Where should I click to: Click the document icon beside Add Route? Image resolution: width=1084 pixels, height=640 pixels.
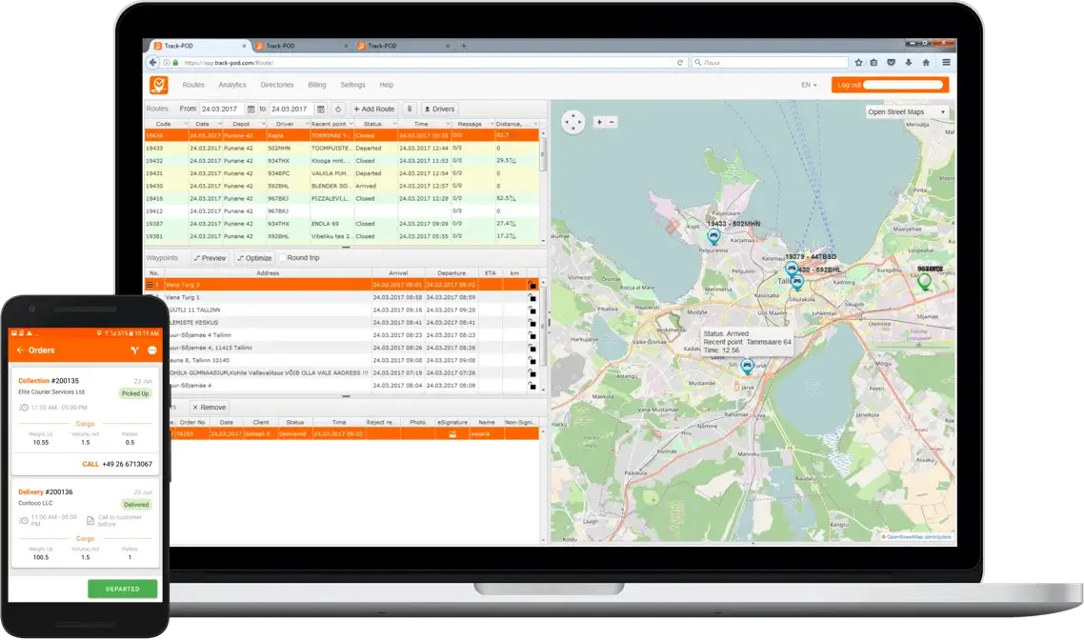[x=410, y=109]
